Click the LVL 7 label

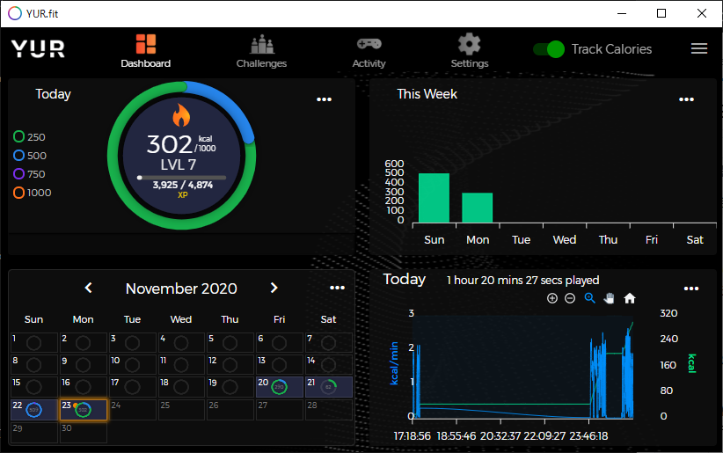179,164
